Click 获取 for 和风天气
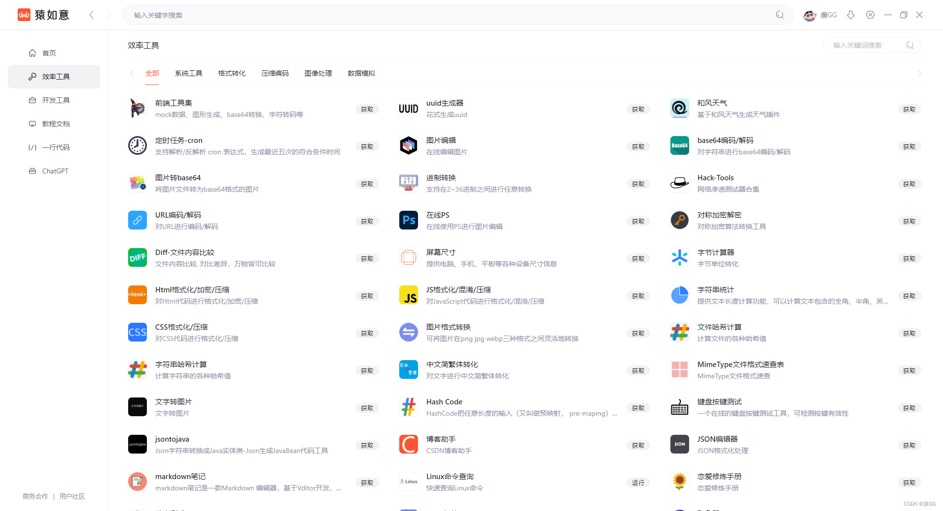The height and width of the screenshot is (511, 943). point(910,109)
